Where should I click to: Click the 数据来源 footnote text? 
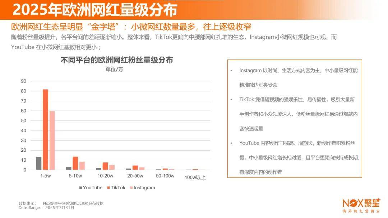(x=61, y=203)
